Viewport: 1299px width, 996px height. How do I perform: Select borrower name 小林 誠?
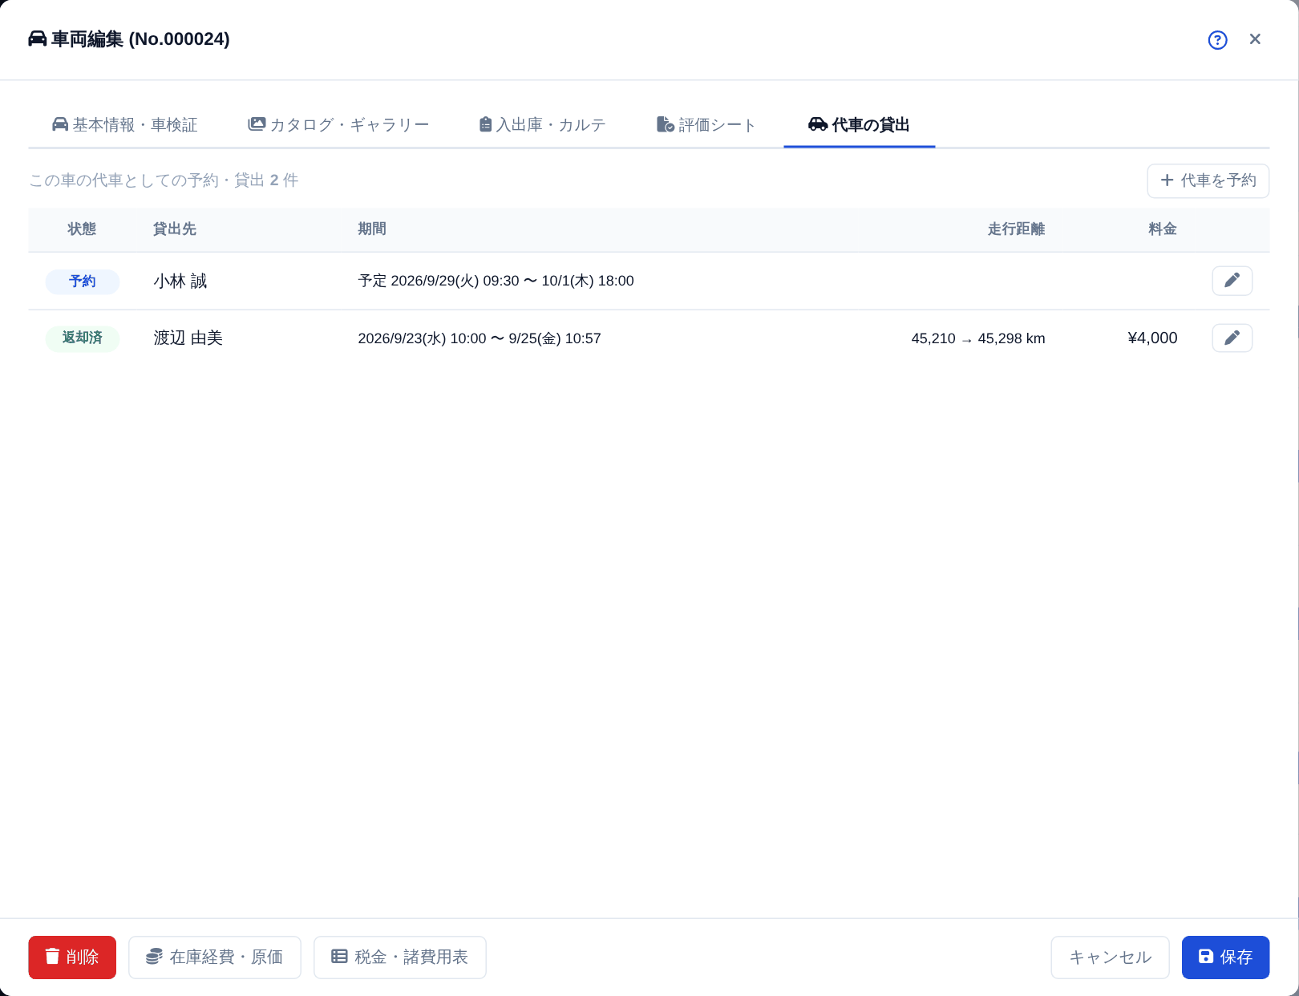(180, 281)
